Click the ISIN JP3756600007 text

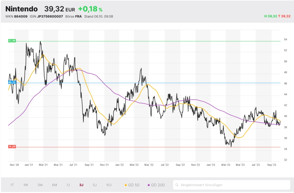(x=46, y=16)
